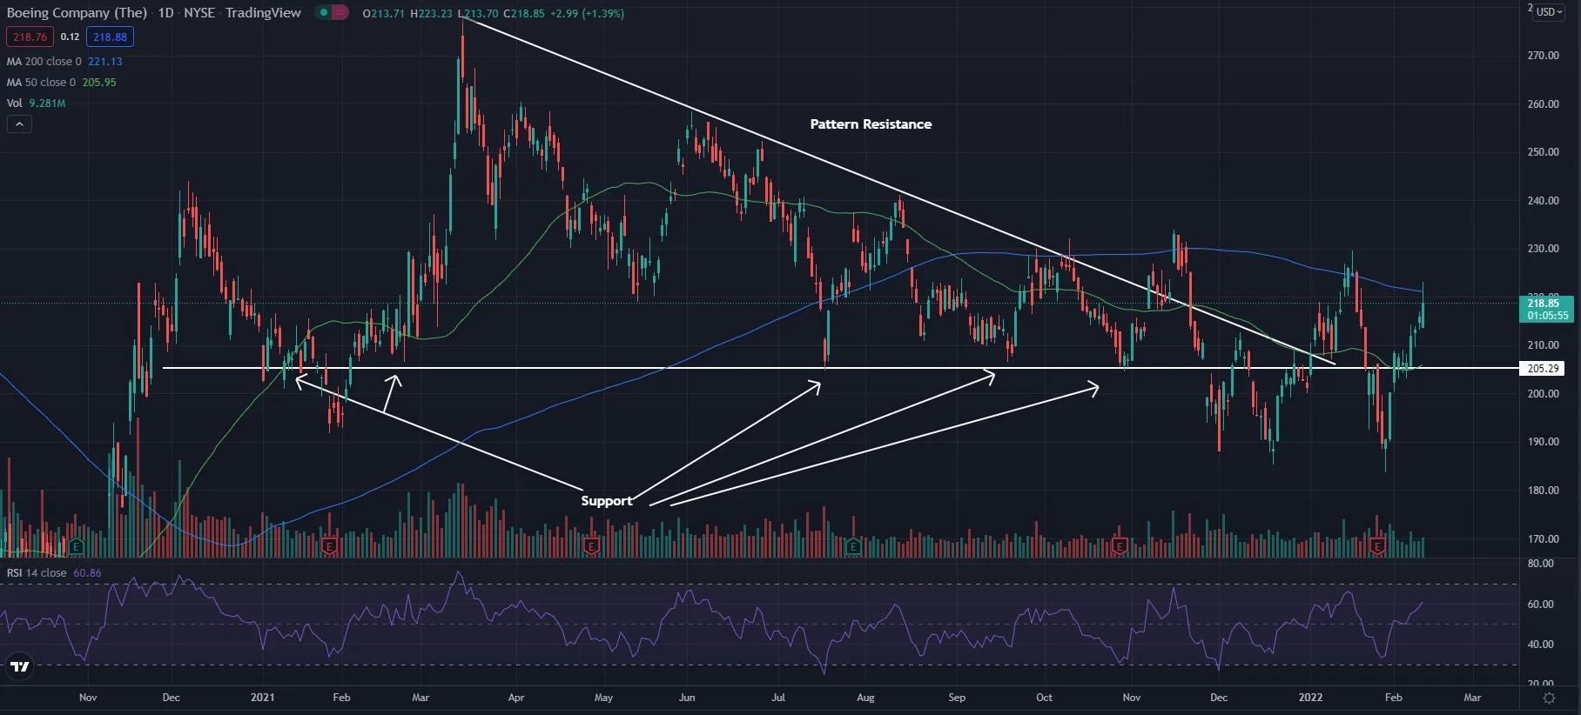Click the red earnings E marker near late January 2021
This screenshot has height=715, width=1581.
coord(329,546)
